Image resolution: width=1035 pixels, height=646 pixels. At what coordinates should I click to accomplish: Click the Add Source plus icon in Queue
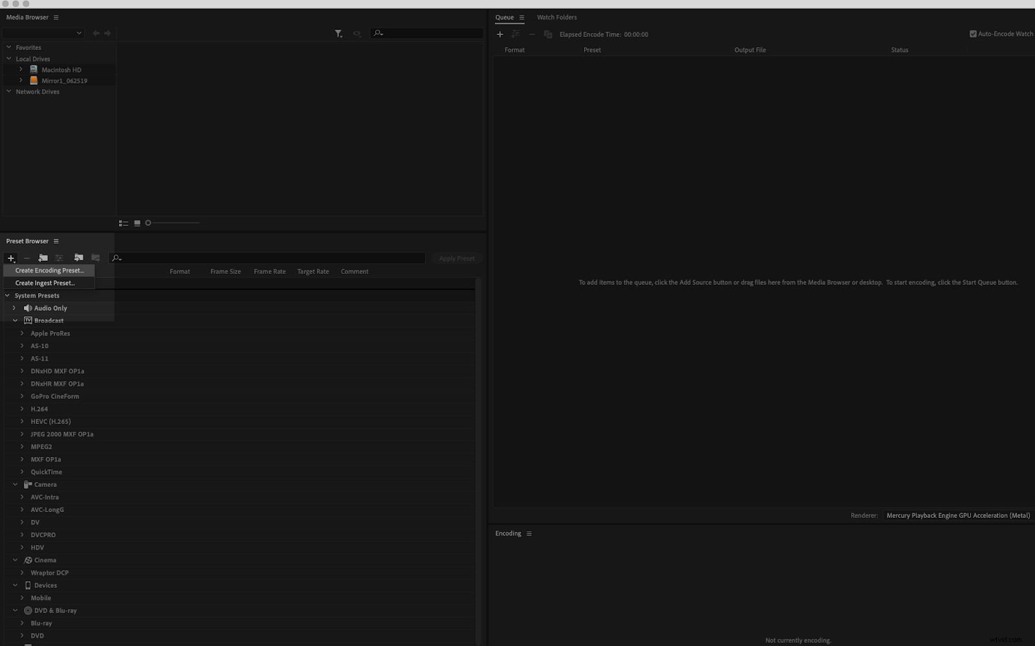[499, 34]
